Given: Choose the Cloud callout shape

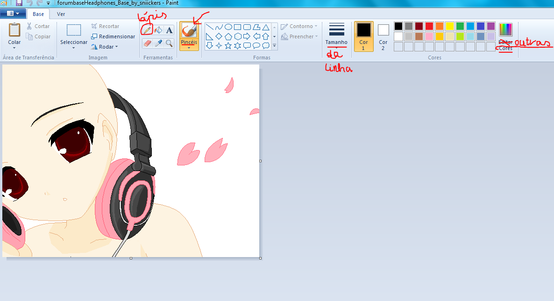Looking at the screenshot, I should [266, 45].
